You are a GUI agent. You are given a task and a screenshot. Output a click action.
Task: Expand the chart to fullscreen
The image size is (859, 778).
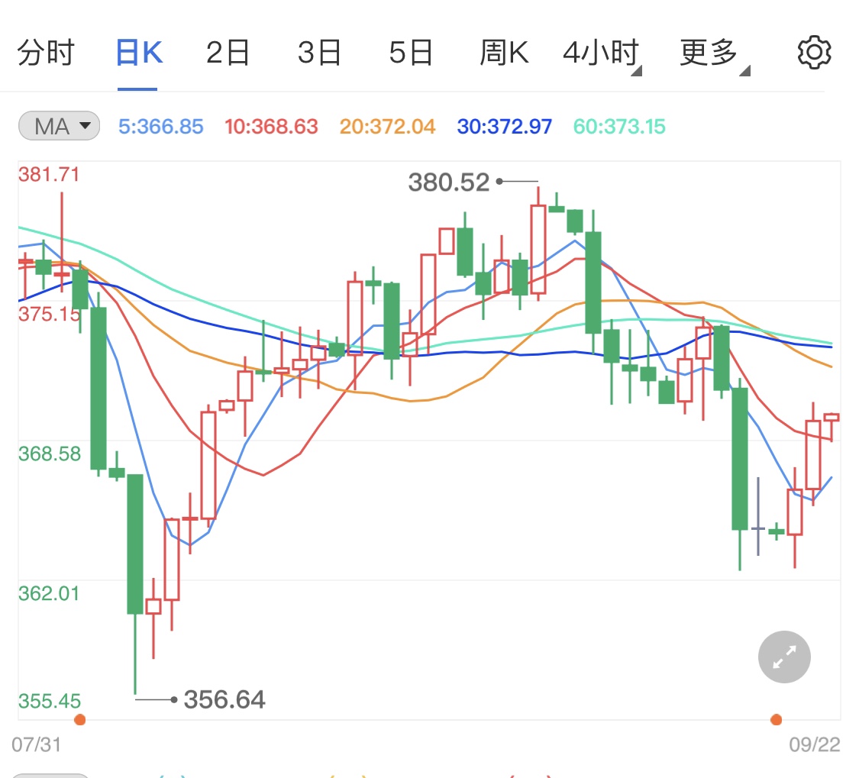(783, 657)
